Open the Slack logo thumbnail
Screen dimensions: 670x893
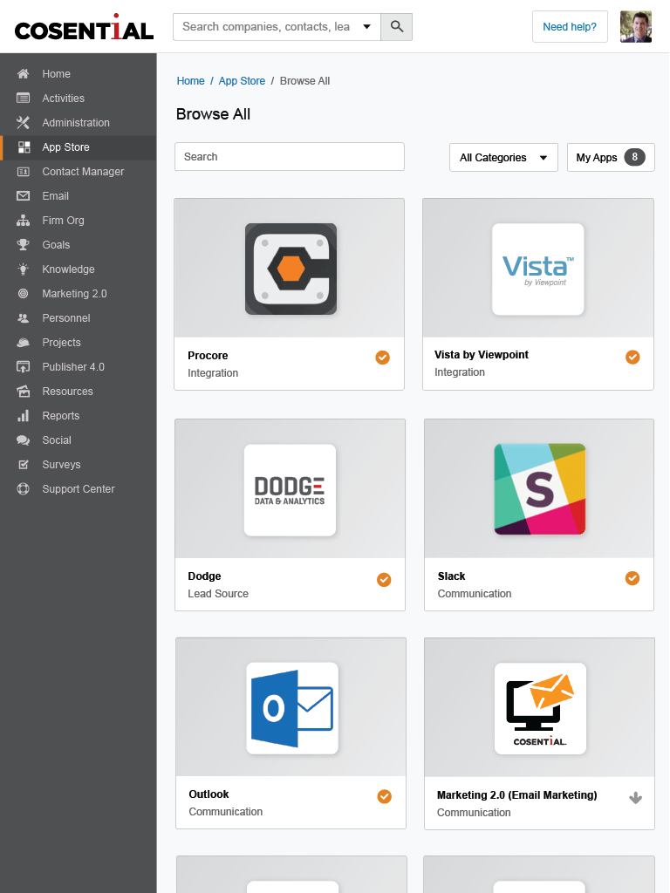click(x=539, y=489)
